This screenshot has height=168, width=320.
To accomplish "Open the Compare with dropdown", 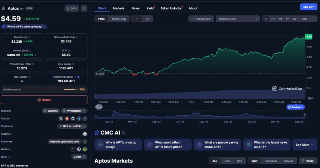I will (238, 19).
